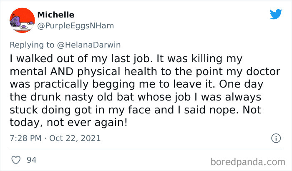Screen dimensions: 292x171
Task: Click the 7:28 PM timestamp
Action: [24, 138]
